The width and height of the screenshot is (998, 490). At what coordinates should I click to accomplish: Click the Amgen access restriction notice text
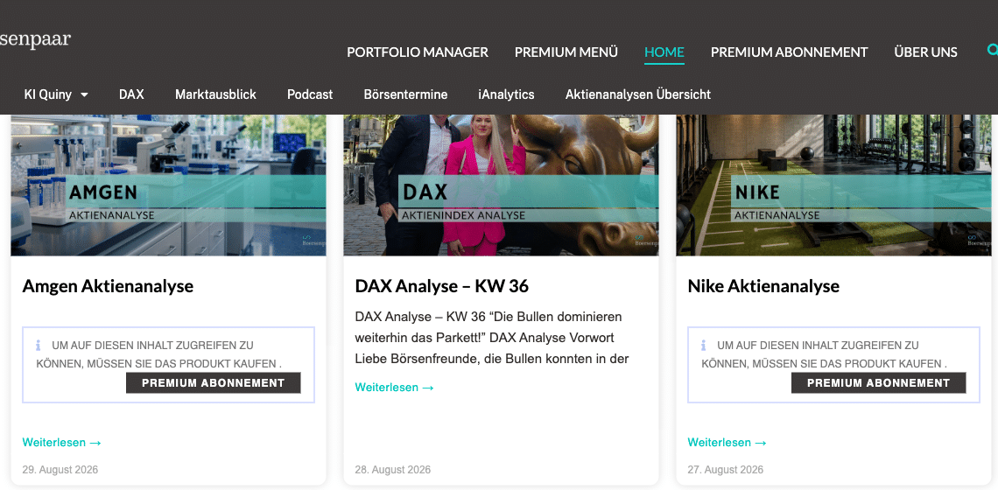point(159,354)
